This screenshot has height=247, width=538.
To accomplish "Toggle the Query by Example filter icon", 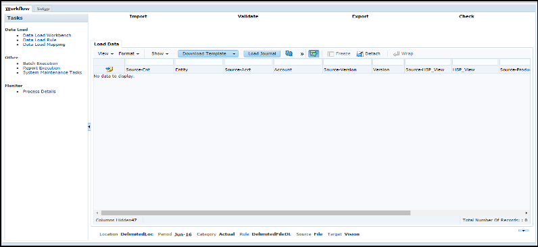I will pos(314,54).
